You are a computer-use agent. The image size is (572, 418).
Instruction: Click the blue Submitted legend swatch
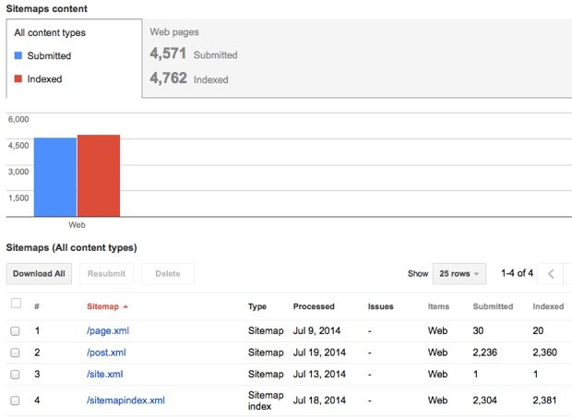pos(19,56)
